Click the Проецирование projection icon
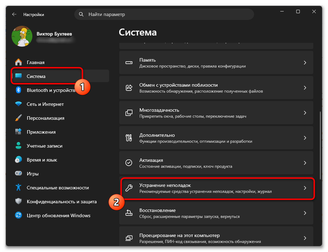328x252 pixels. (x=129, y=238)
